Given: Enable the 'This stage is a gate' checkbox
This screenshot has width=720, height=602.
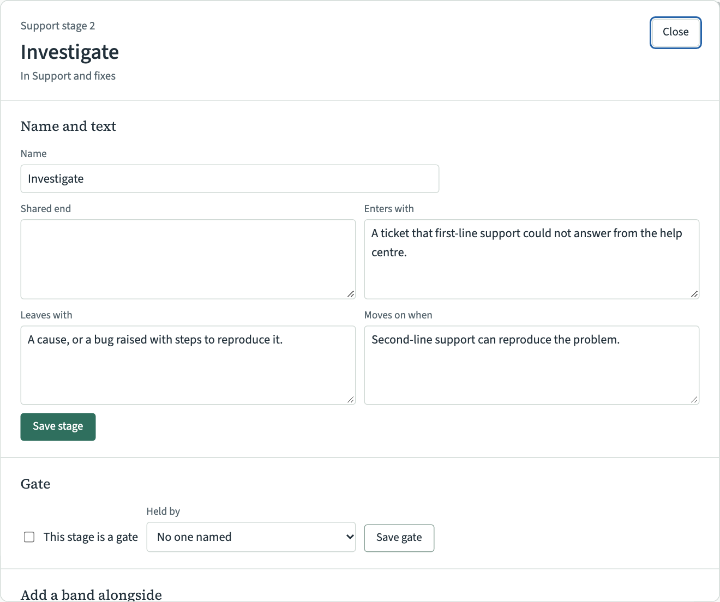Looking at the screenshot, I should [29, 537].
